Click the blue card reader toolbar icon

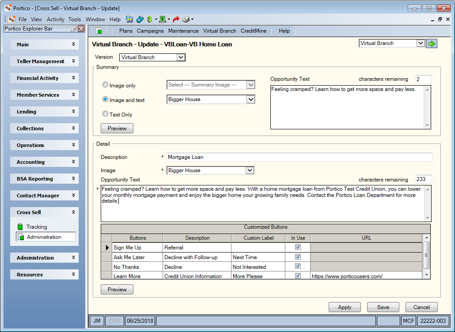(140, 19)
